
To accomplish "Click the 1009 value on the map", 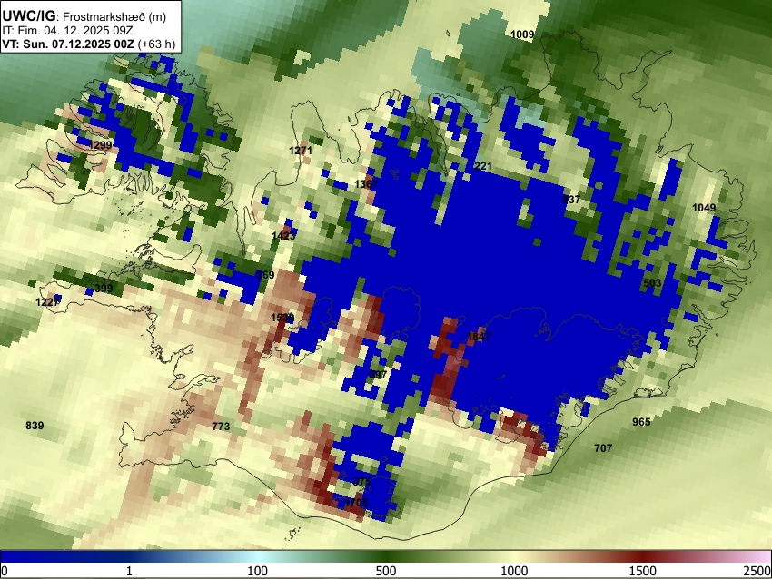I will (522, 34).
